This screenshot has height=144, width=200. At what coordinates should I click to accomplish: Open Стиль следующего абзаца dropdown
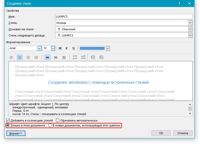(x=190, y=35)
